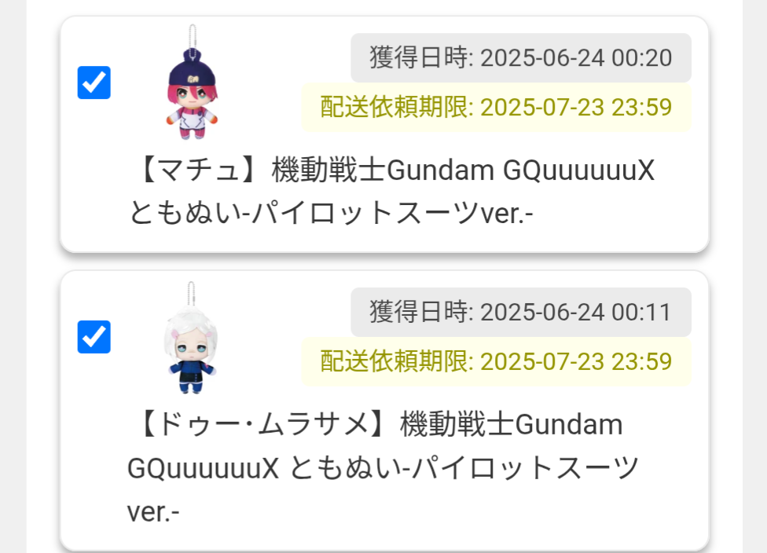Open the ドゥー・ムラサメ plush thumbnail image
Viewport: 767px width, 553px height.
coord(191,337)
